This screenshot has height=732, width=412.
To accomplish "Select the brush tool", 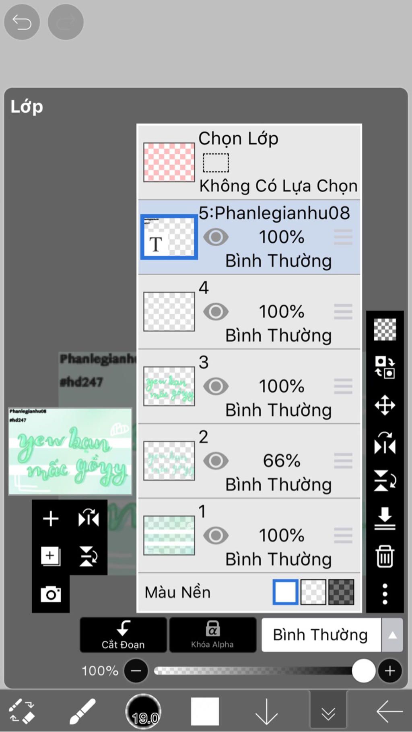I will point(82,711).
